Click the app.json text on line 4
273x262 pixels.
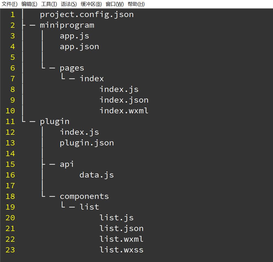[x=79, y=47]
